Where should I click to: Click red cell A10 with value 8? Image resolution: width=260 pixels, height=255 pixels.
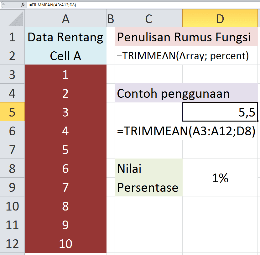pyautogui.click(x=65, y=206)
